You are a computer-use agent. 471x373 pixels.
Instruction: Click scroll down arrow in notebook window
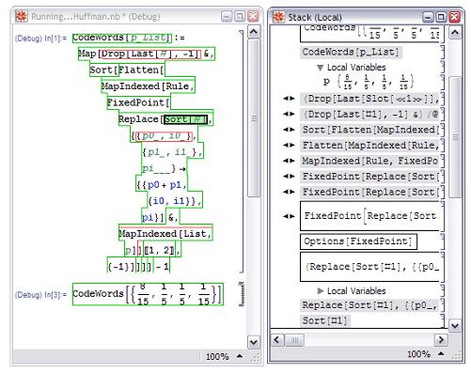254,342
